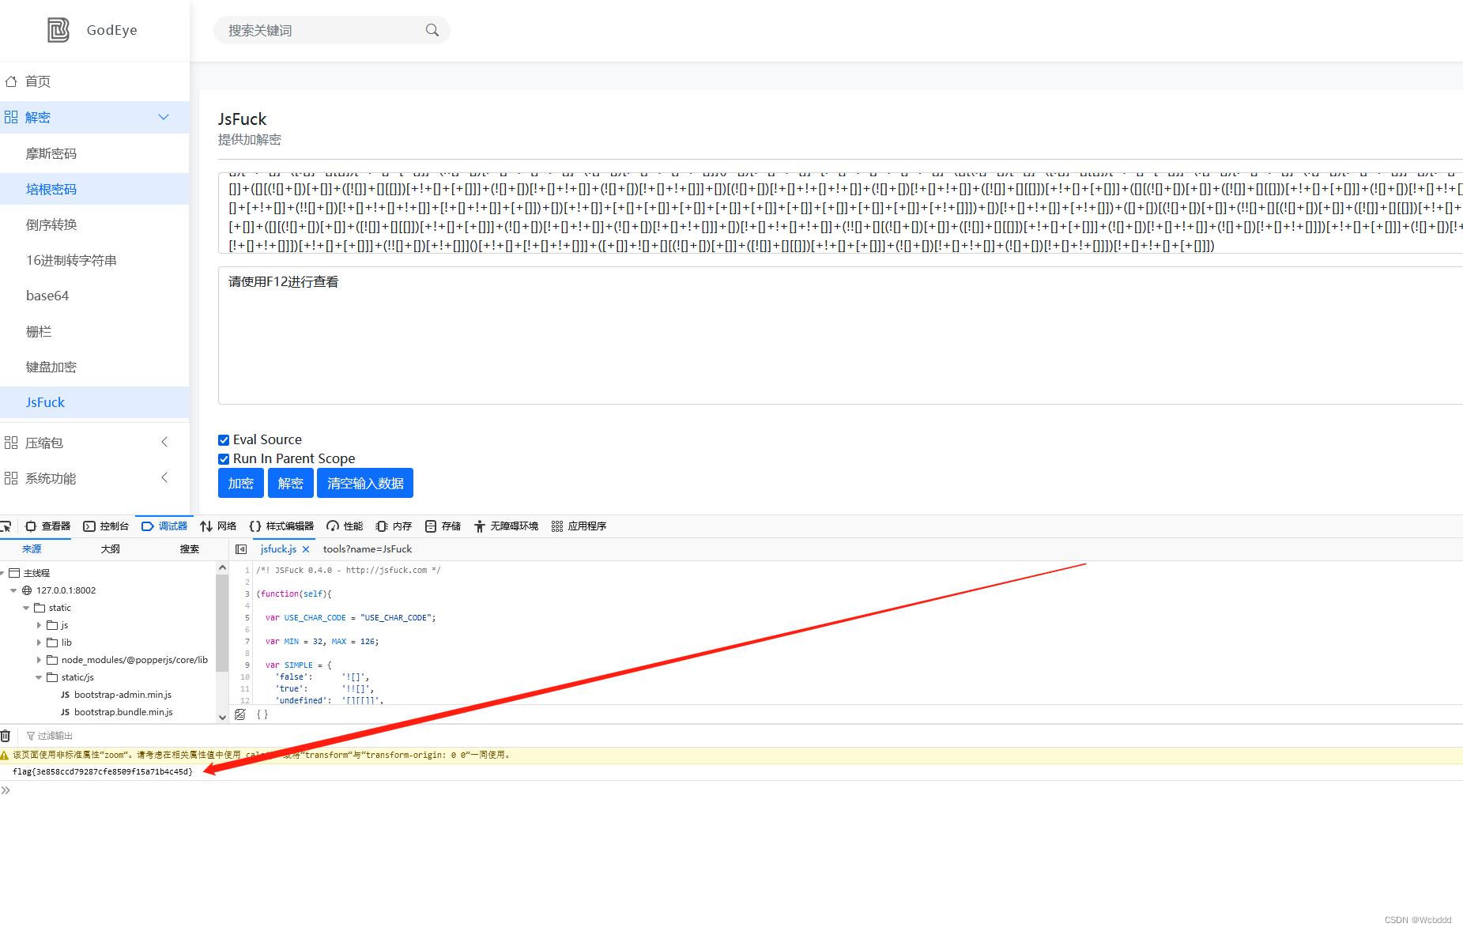Open the 查看器 inspector tab
Screen dimensions: 1463x931
[x=47, y=526]
